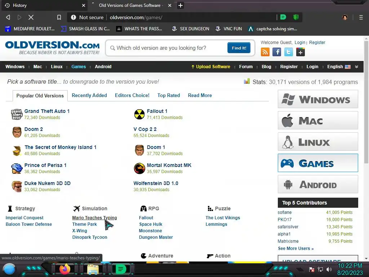Open Android in the navigation bar
The height and width of the screenshot is (277, 369).
103,67
